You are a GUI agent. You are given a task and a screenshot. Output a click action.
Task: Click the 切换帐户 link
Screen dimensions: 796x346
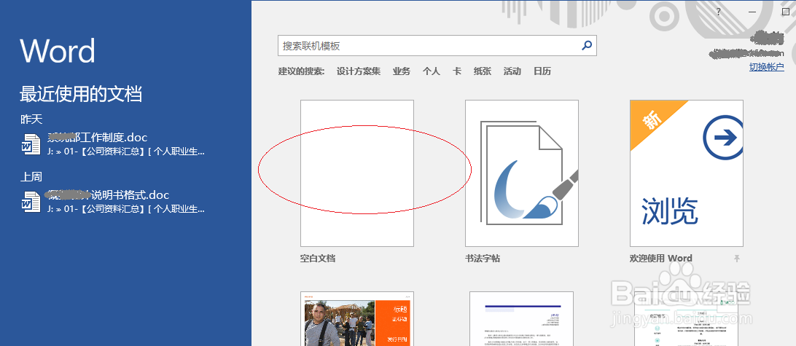[x=767, y=67]
